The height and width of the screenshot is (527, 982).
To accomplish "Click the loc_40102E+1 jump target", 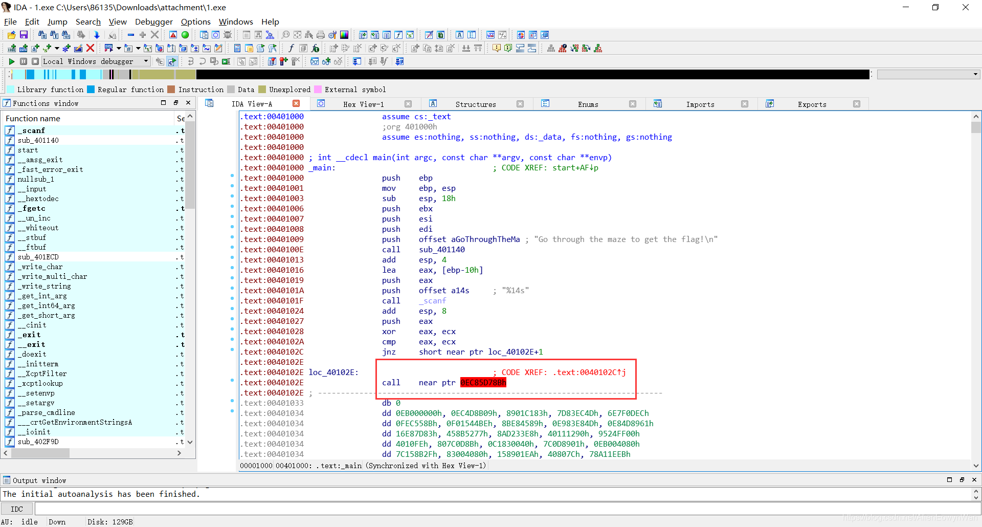I will (516, 352).
